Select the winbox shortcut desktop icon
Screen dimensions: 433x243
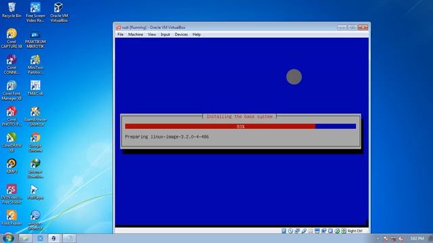pyautogui.click(x=35, y=220)
